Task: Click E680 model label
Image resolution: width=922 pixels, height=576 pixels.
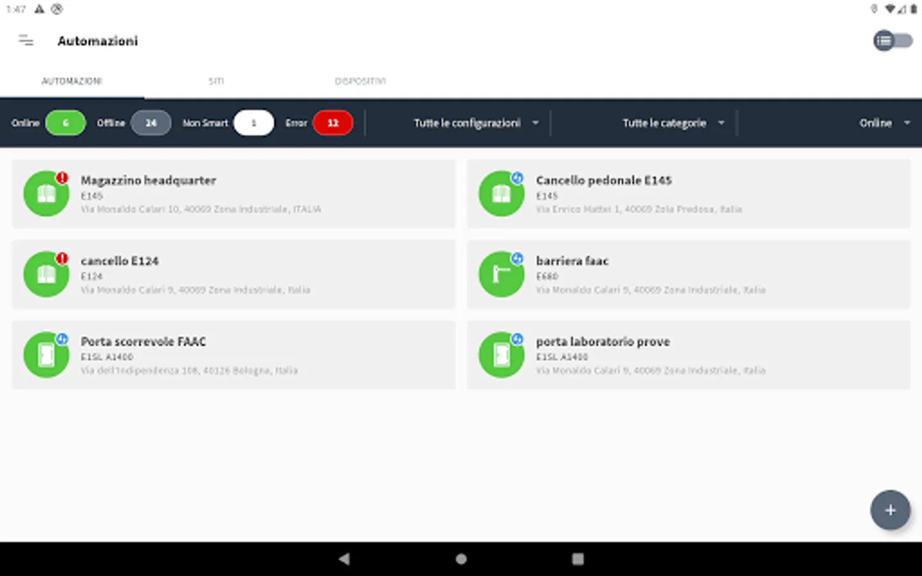Action: coord(547,276)
